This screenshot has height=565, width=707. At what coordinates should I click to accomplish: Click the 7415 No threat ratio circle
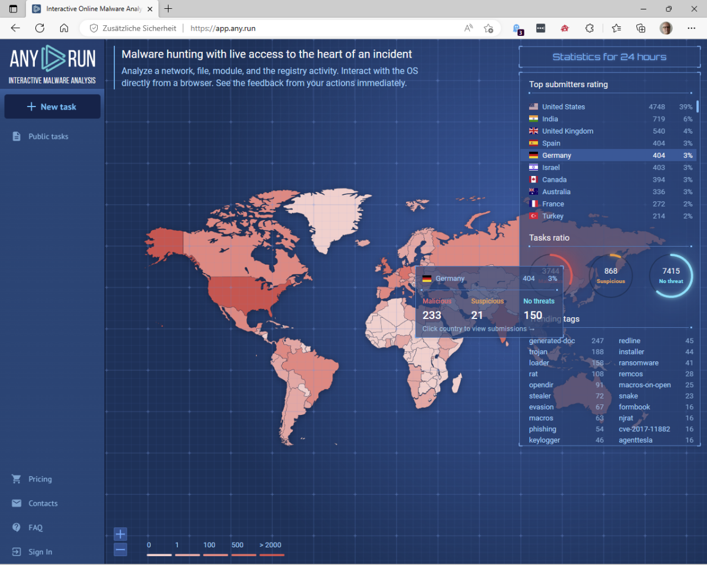(671, 275)
